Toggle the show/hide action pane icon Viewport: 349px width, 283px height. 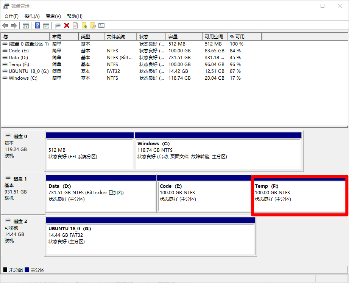click(46, 26)
